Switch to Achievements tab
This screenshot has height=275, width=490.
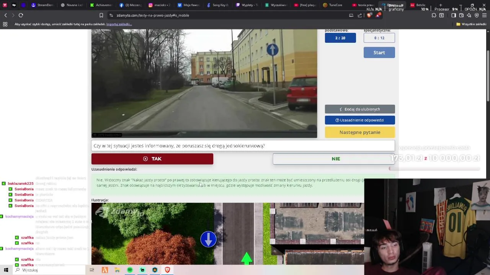[101, 5]
